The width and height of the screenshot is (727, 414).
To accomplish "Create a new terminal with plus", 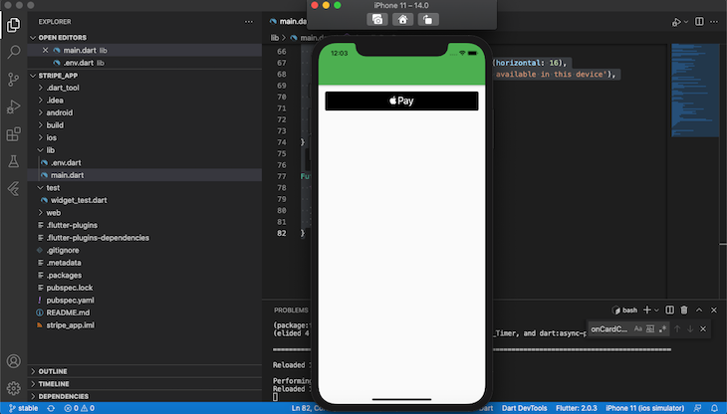I will click(x=647, y=310).
